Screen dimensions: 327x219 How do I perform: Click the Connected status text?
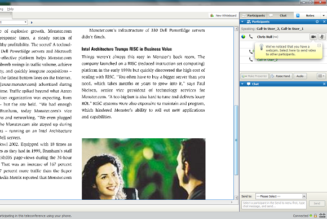(301, 216)
